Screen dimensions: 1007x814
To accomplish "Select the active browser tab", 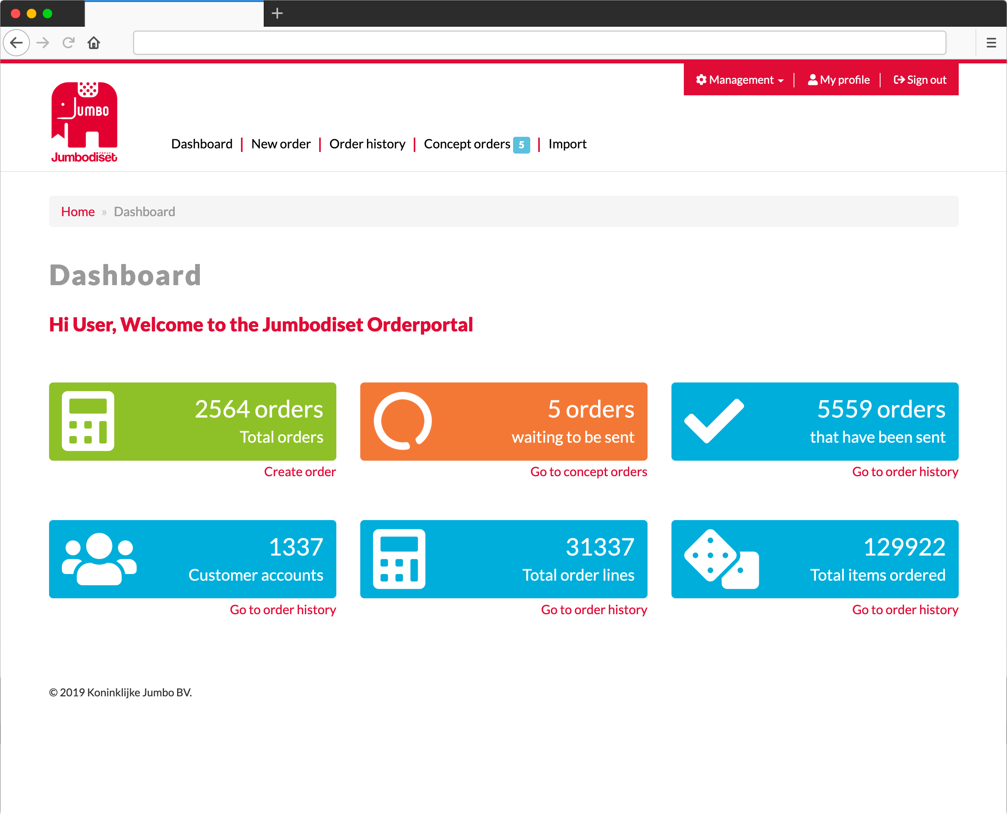I will click(x=174, y=14).
